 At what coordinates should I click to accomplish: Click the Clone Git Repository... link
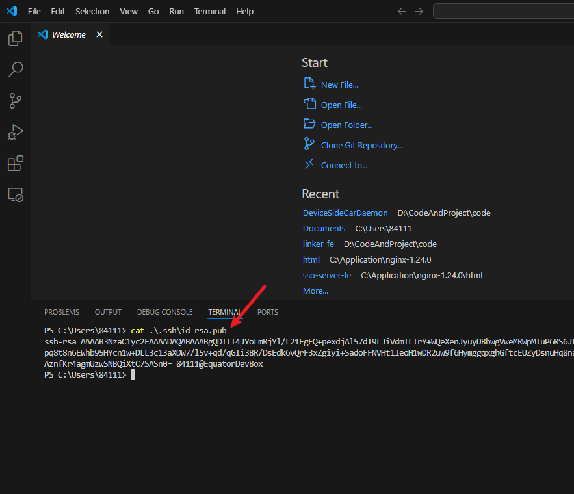coord(361,145)
